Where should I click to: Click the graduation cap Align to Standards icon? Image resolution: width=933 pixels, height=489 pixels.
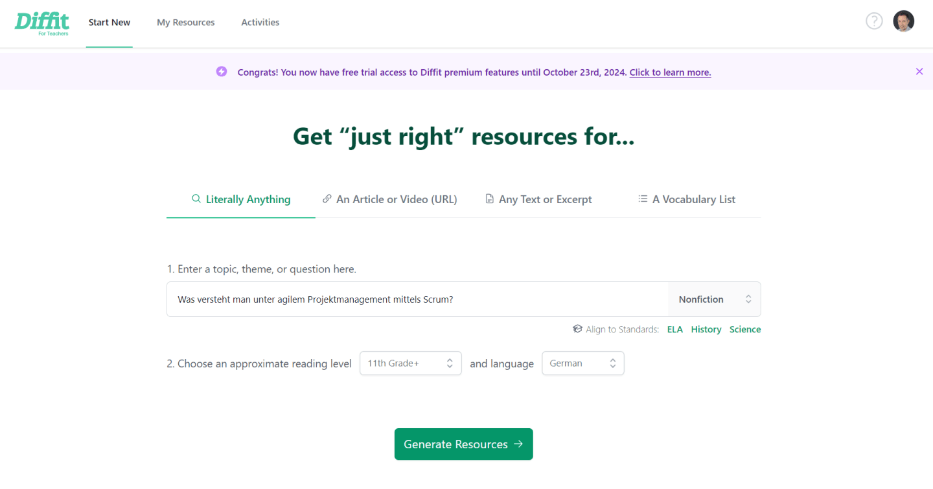point(577,329)
